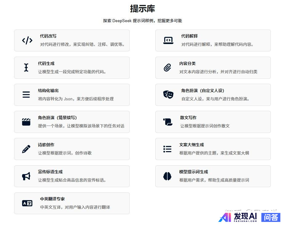Click description 中英文互译，对用户输入内容进行翻译
This screenshot has width=285, height=225.
click(75, 207)
